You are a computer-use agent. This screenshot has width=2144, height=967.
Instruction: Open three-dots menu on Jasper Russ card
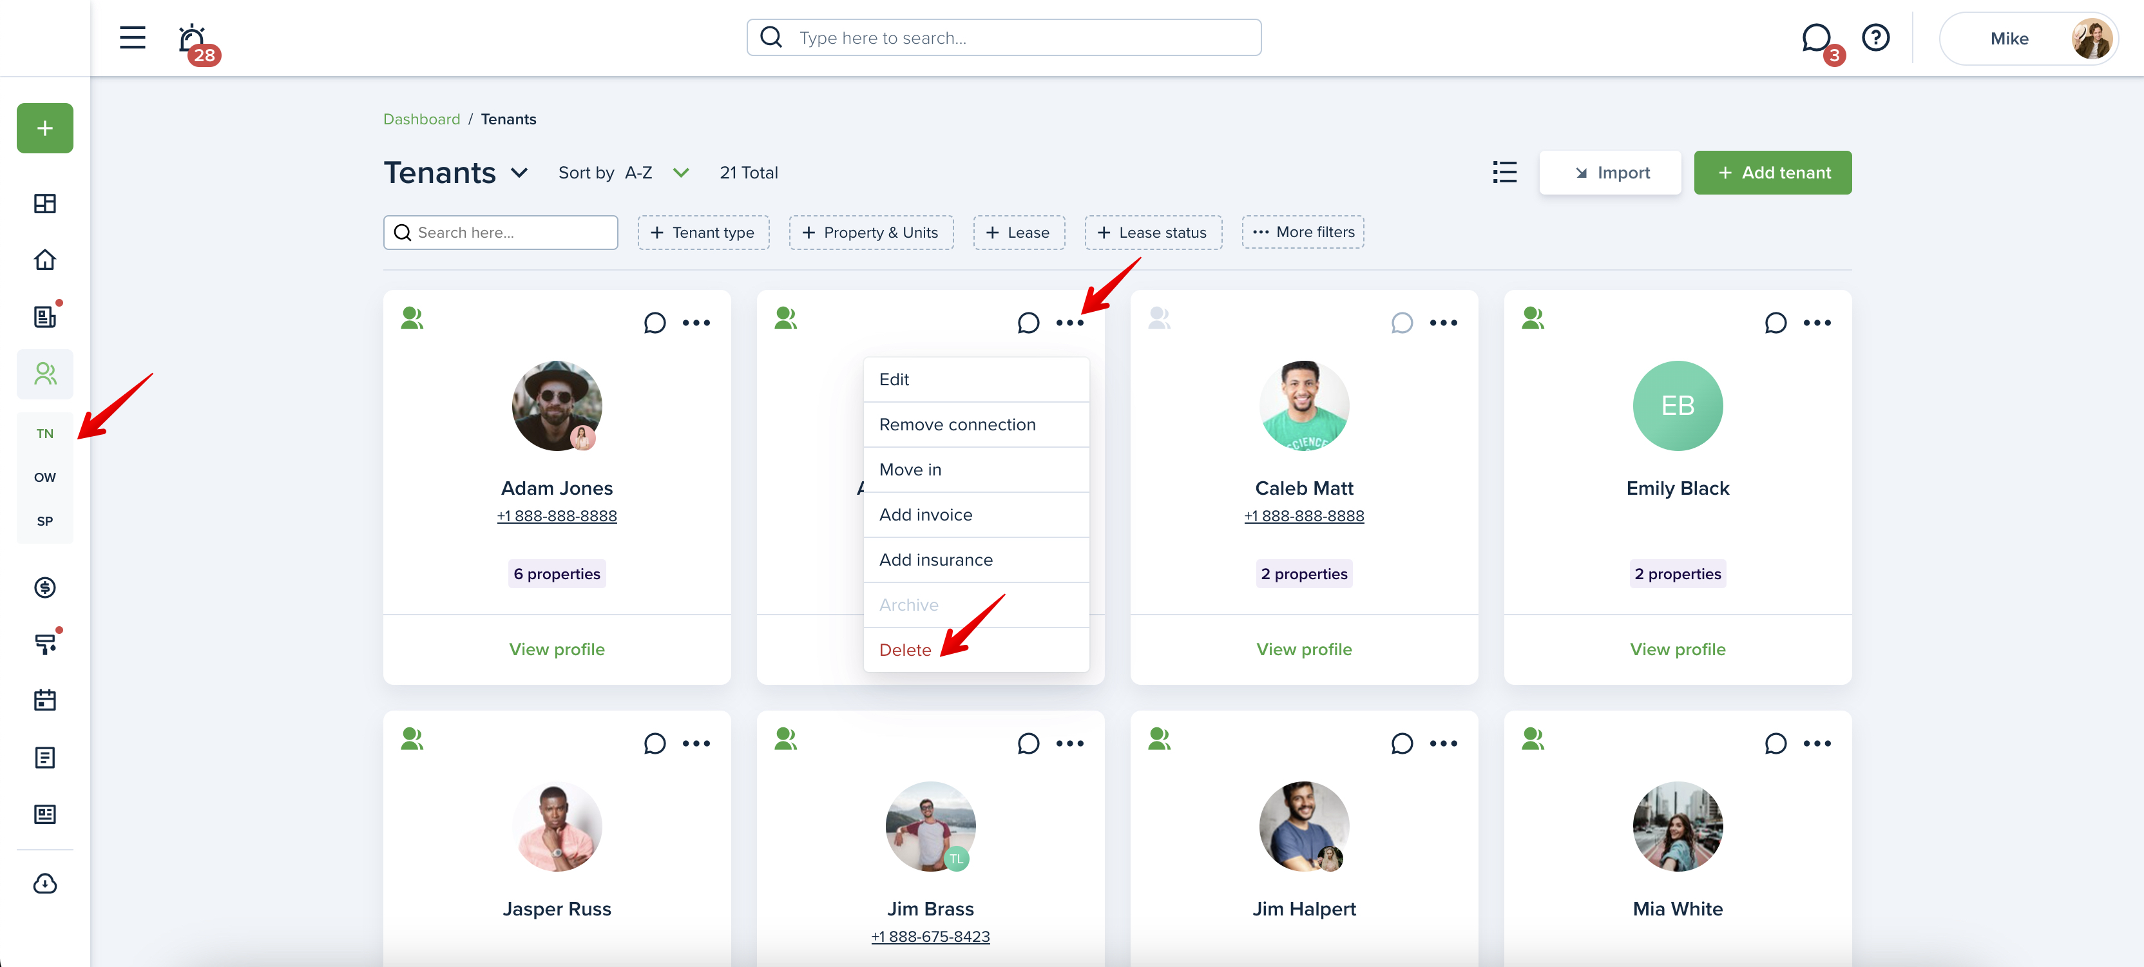(696, 743)
